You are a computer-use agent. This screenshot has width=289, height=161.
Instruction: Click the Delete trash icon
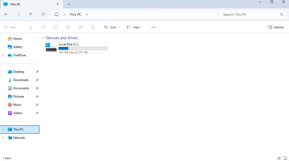(x=93, y=27)
